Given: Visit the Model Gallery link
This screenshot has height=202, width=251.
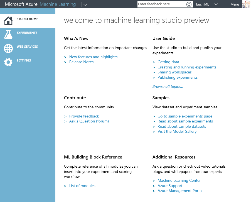Looking at the screenshot, I should [x=177, y=131].
